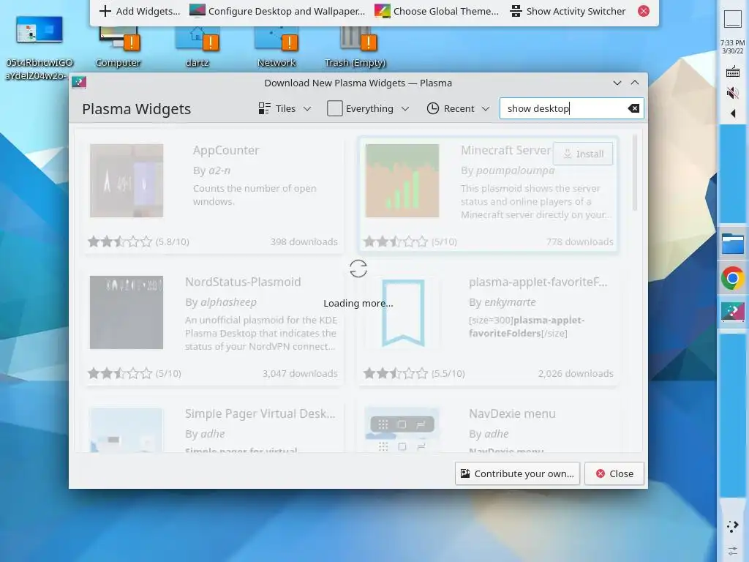Open the digital clock showing 7:33 PM

click(732, 46)
